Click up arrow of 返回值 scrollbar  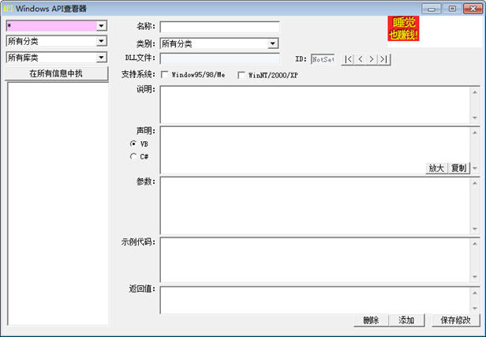coord(475,293)
